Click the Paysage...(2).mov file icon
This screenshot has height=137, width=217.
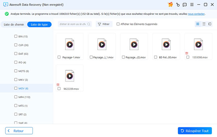(134, 44)
